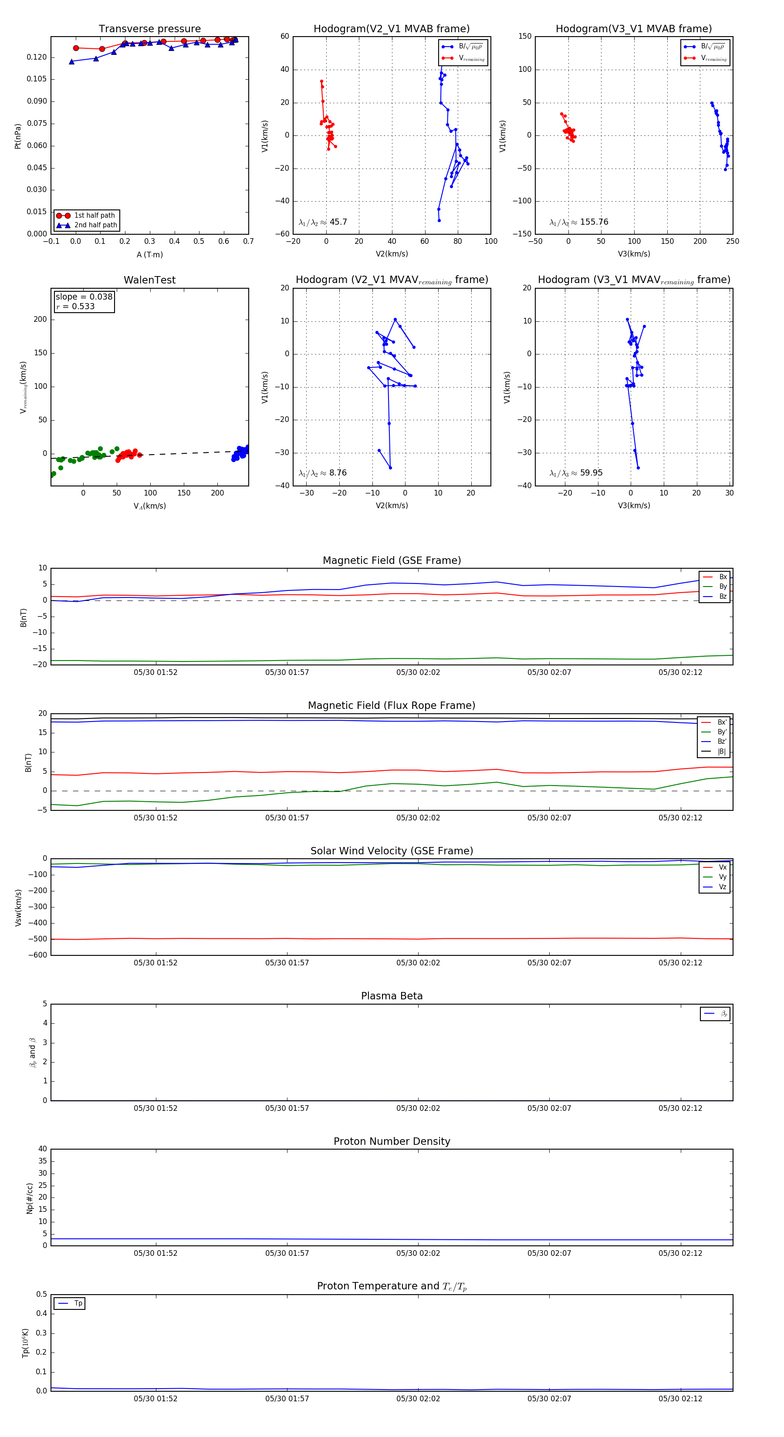Viewport: 784px width, 1437px height.
Task: Click the 'Transverse pressure' plot title
Action: pos(149,29)
